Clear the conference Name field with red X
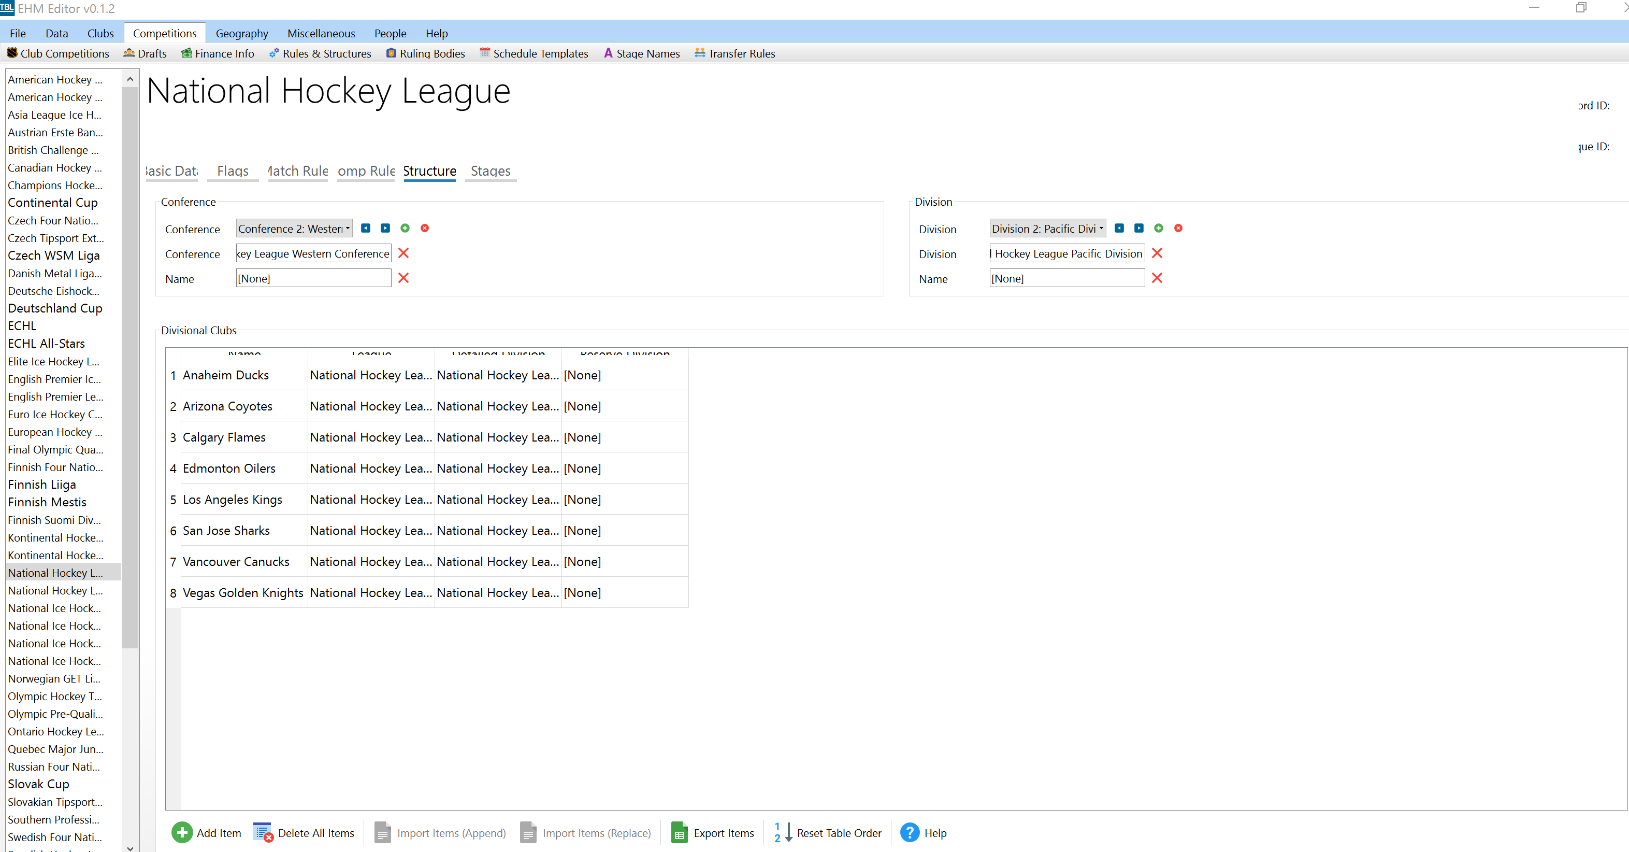The image size is (1629, 852). pos(403,278)
